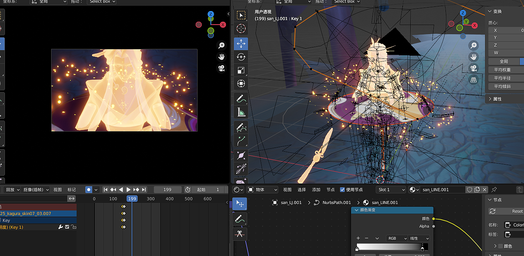Select the curve Draw pen tool

[x=241, y=127]
